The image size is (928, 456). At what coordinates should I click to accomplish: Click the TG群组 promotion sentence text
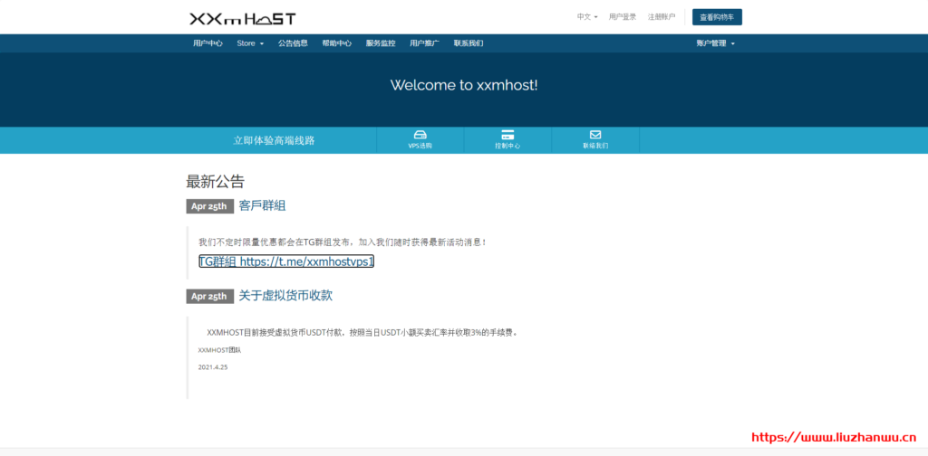pos(343,242)
